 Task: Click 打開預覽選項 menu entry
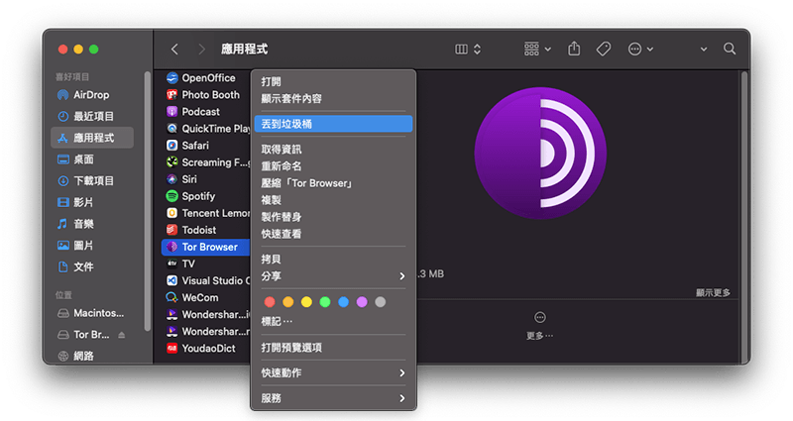tap(291, 348)
